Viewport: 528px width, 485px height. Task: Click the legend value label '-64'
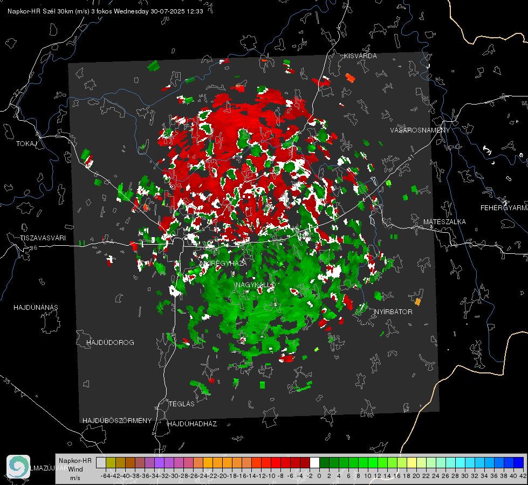(x=105, y=476)
